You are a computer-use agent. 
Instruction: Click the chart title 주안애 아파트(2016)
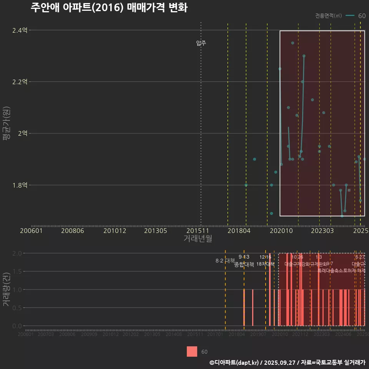coord(109,8)
